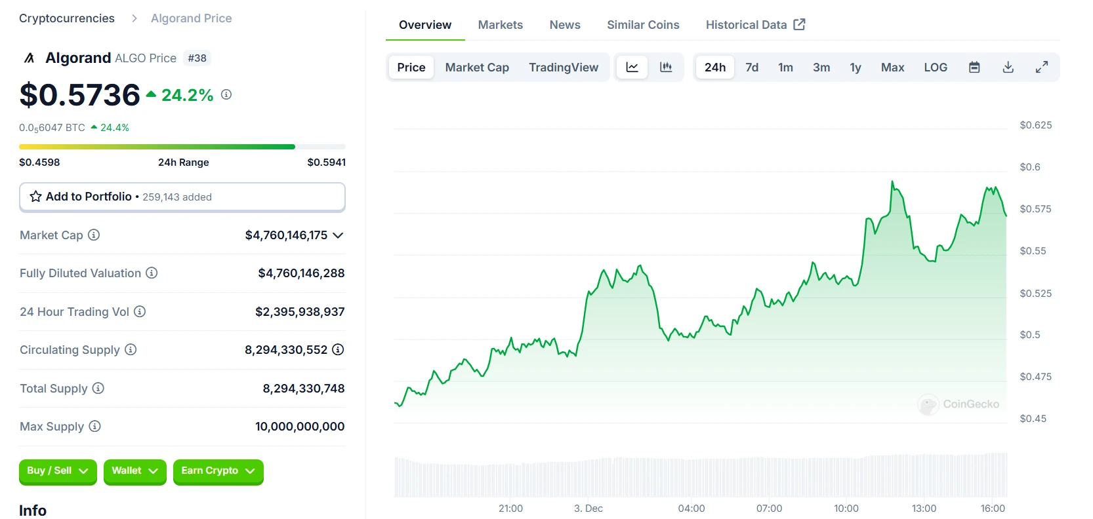Open Fully Diluted Valuation info icon

(152, 273)
